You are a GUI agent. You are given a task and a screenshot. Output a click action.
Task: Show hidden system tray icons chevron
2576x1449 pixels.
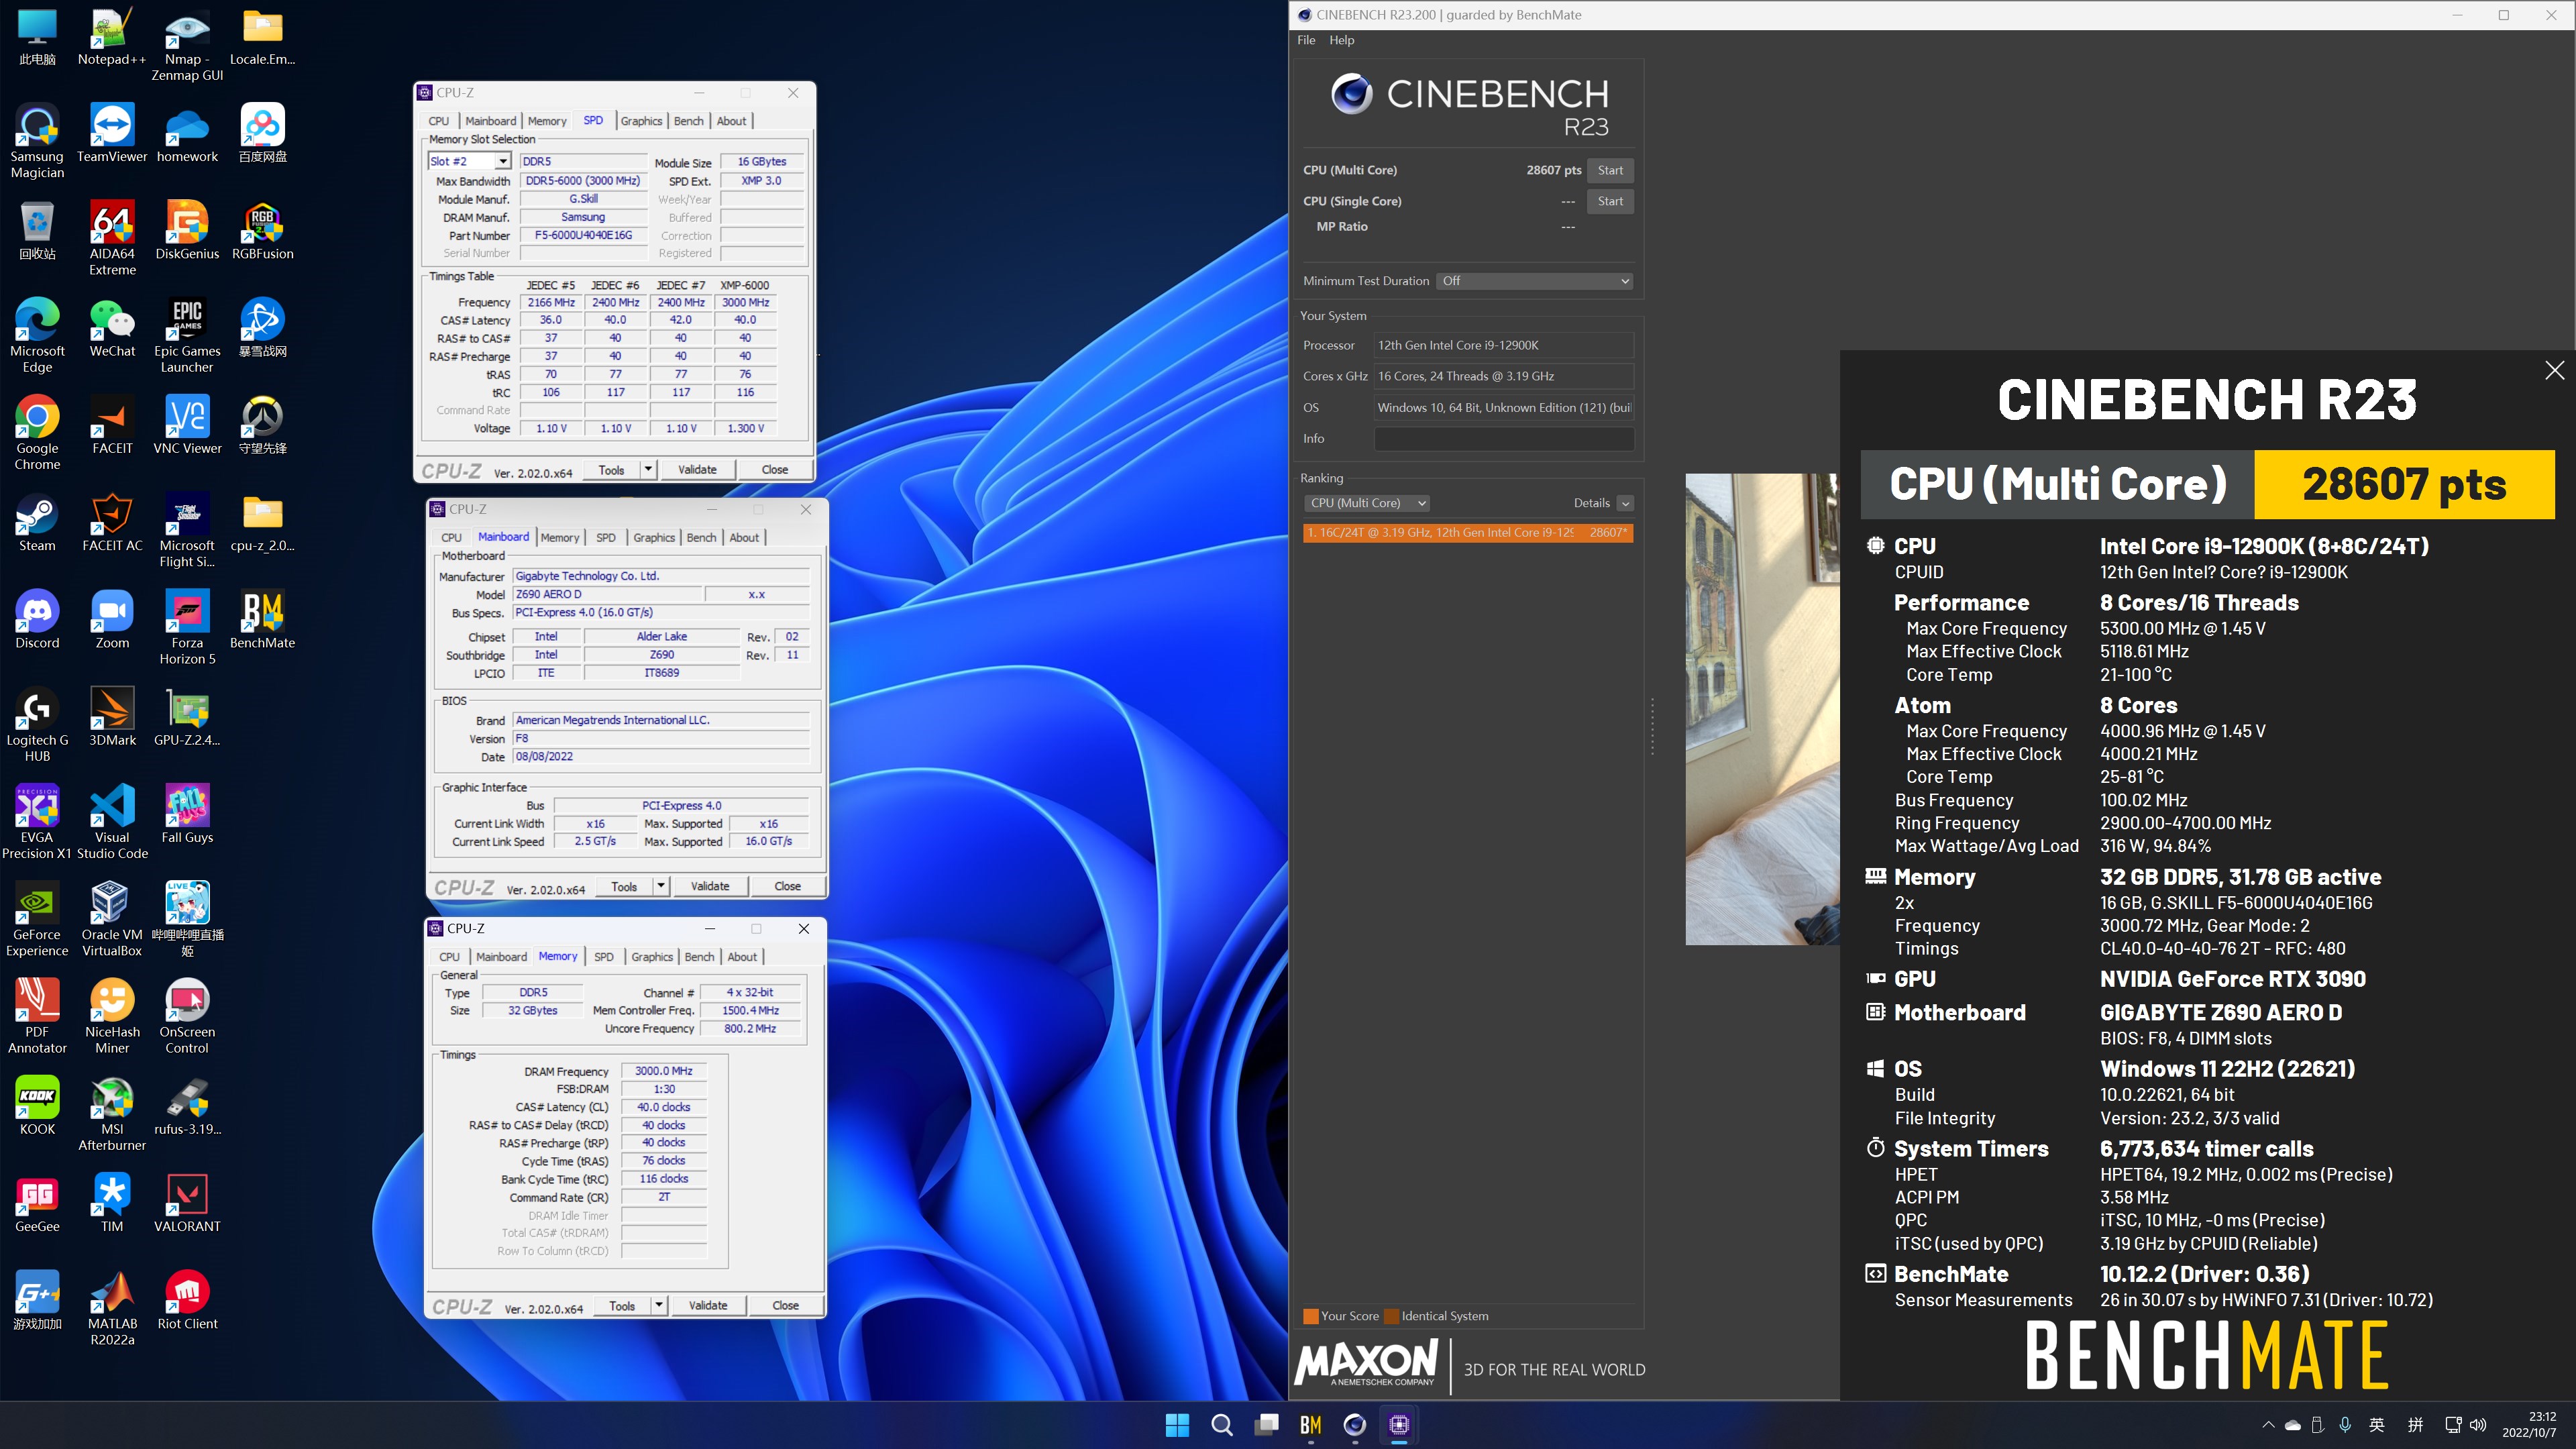2268,1424
